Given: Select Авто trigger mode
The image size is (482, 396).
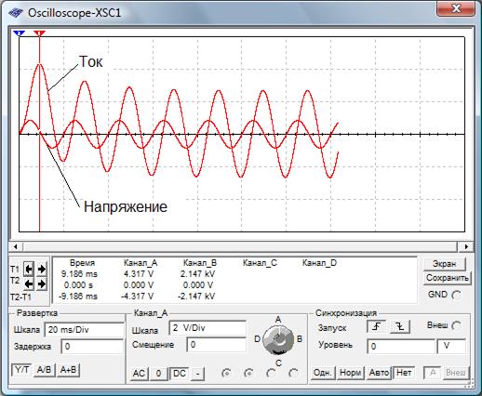Looking at the screenshot, I should (x=379, y=373).
